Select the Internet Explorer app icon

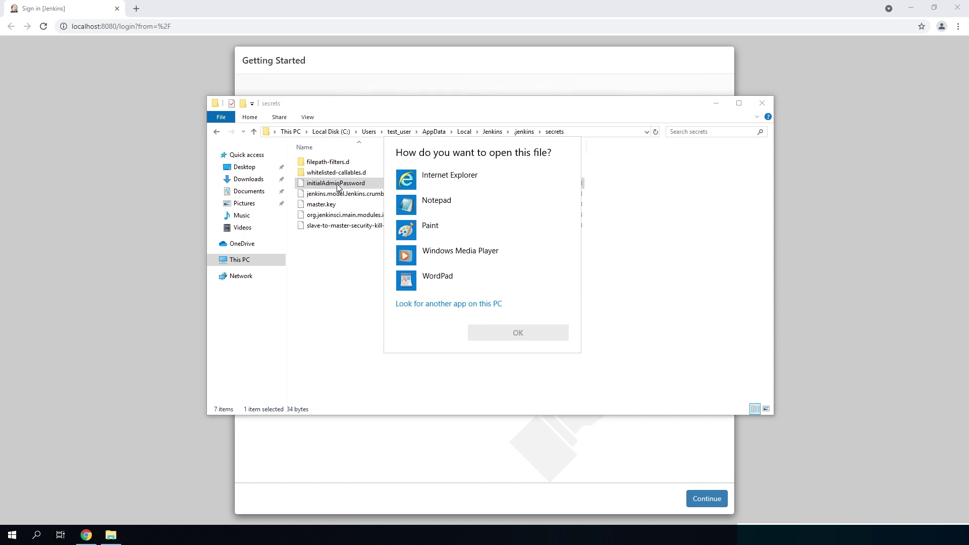[406, 180]
